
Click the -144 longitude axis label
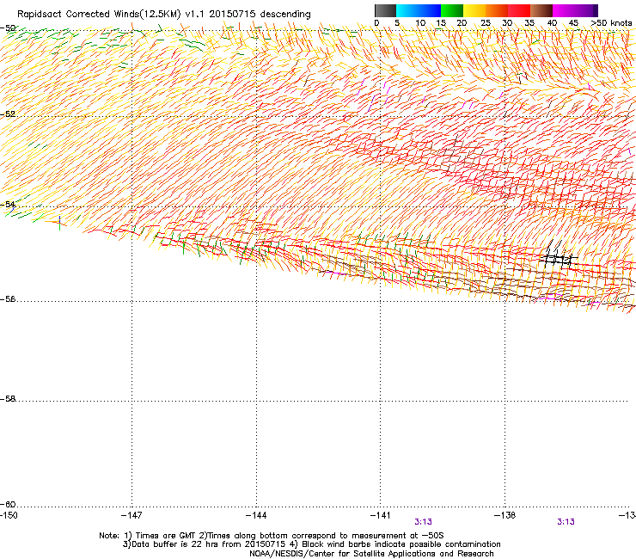click(x=256, y=515)
